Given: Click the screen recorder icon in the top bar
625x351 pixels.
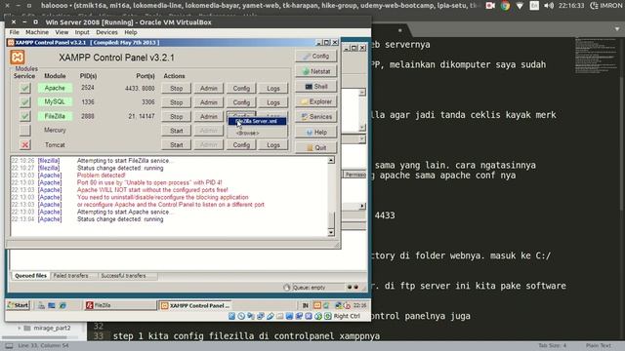Looking at the screenshot, I should click(490, 6).
